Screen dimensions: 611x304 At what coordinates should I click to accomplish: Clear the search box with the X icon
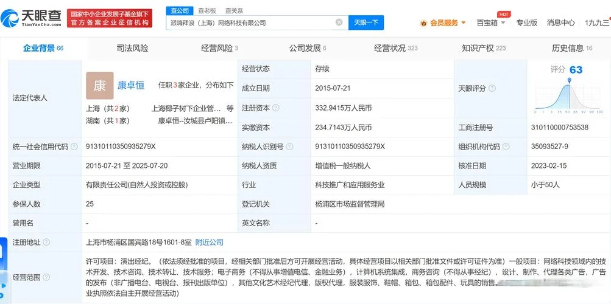[339, 22]
